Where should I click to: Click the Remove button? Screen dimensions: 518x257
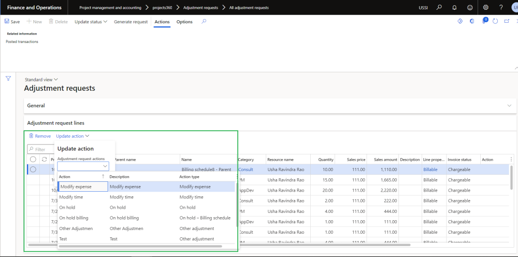(40, 136)
